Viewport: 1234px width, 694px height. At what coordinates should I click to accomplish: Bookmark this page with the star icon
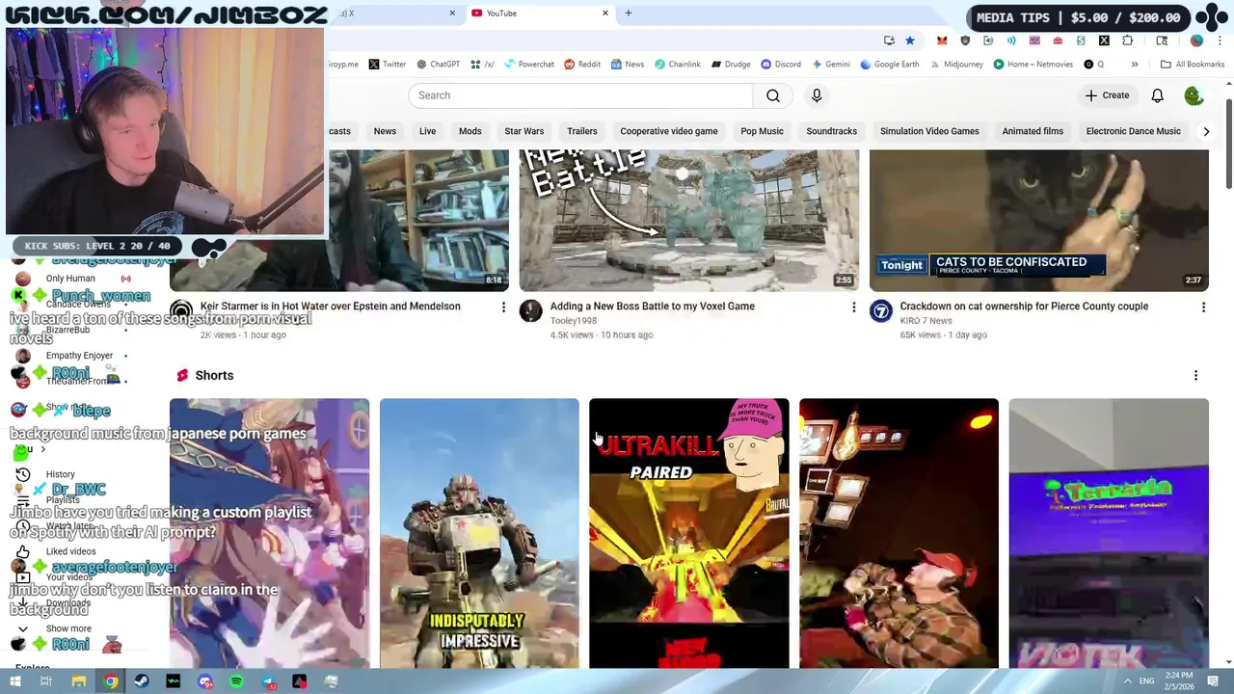(x=909, y=40)
